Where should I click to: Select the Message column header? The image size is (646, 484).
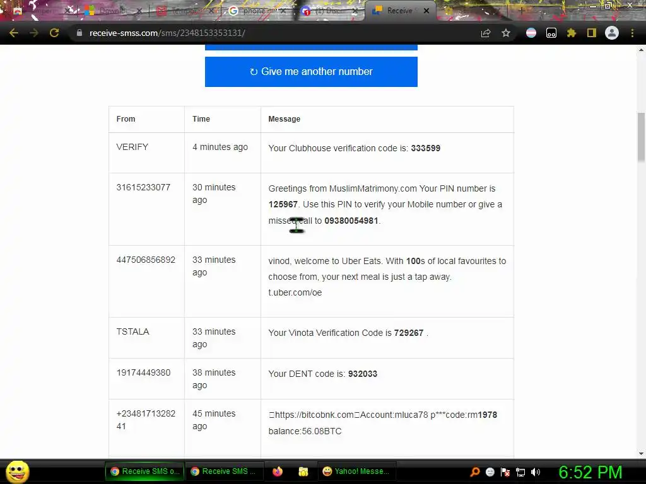point(285,119)
